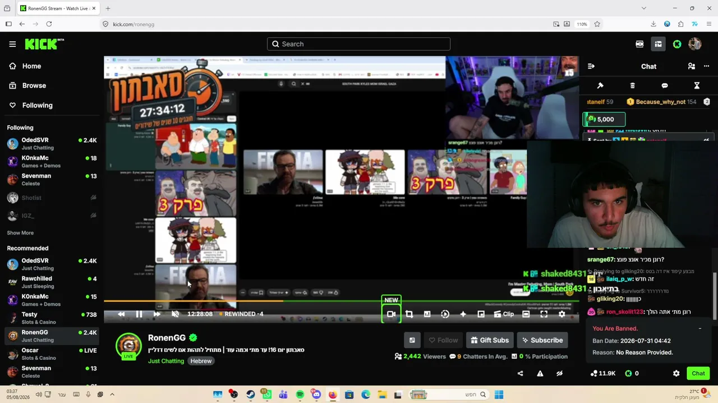The width and height of the screenshot is (718, 403).
Task: Click the hourglass icon in chat toolbar
Action: click(697, 86)
